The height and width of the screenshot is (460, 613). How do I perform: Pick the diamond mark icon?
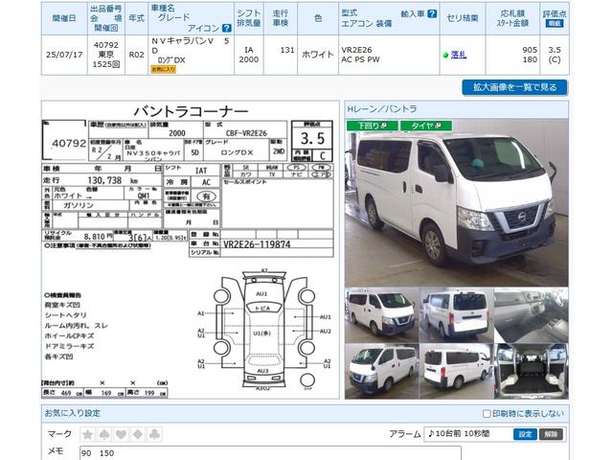pyautogui.click(x=136, y=434)
